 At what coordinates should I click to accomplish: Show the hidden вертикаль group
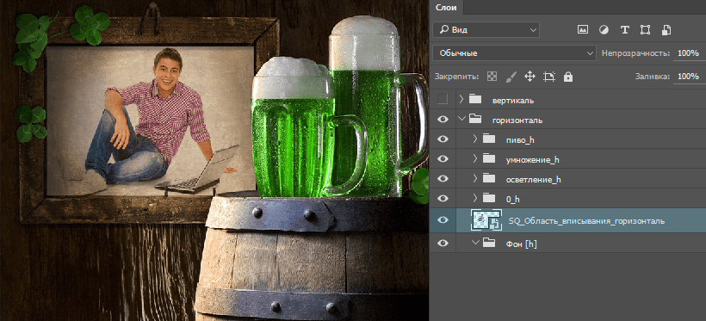click(443, 100)
